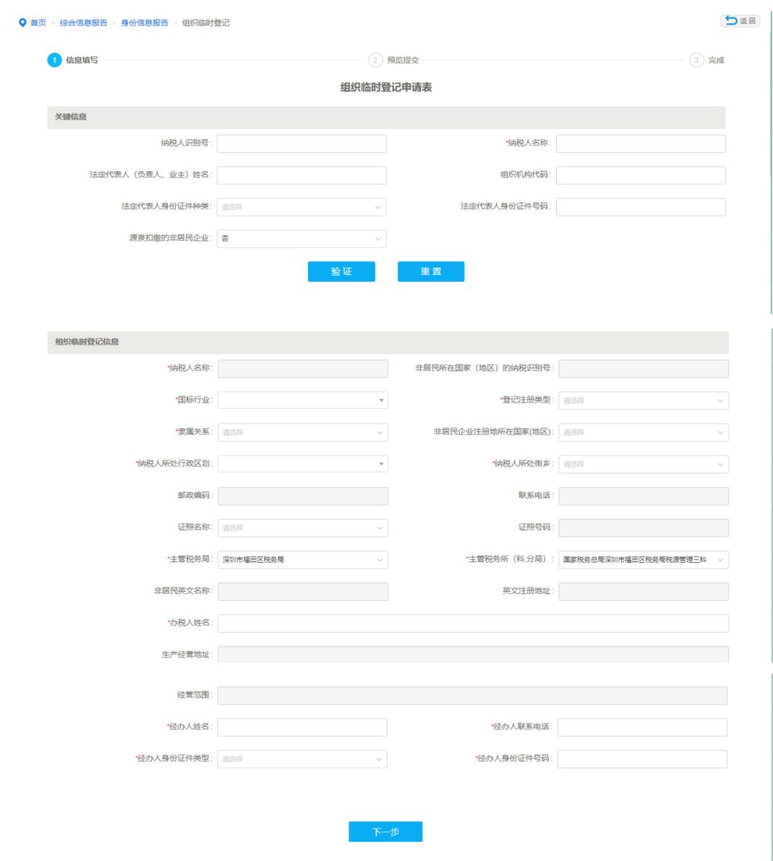
Task: Open the 国标行业 dropdown
Action: point(302,400)
